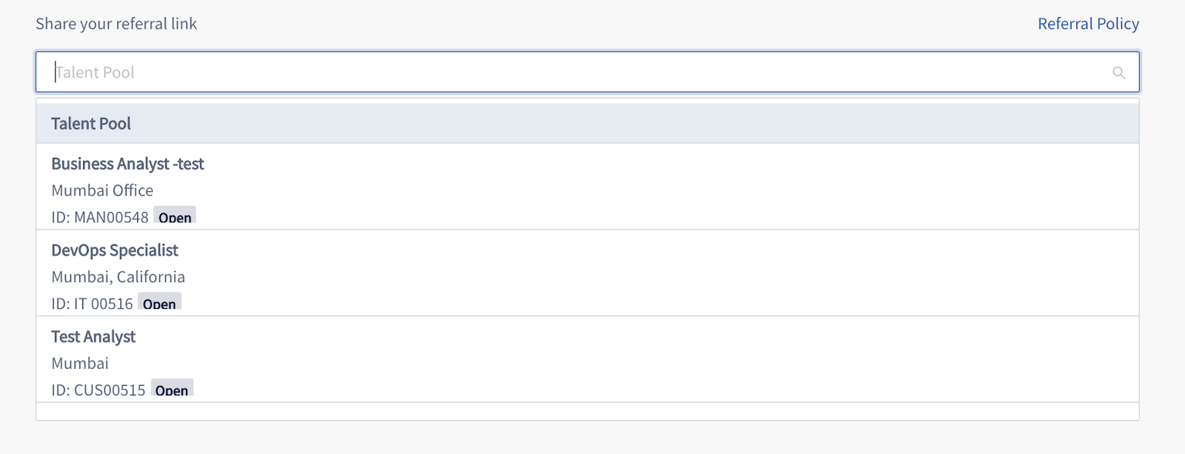This screenshot has height=454, width=1185.
Task: Click the ID: IT 00516 label
Action: click(92, 304)
